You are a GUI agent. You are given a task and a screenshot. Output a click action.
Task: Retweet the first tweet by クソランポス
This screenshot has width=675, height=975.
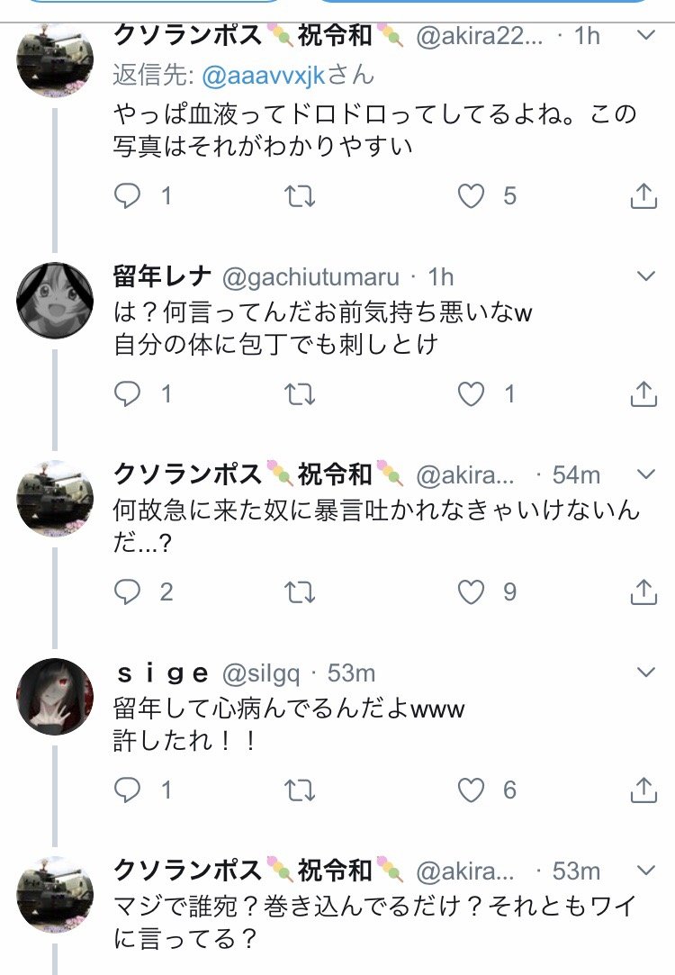tap(300, 195)
